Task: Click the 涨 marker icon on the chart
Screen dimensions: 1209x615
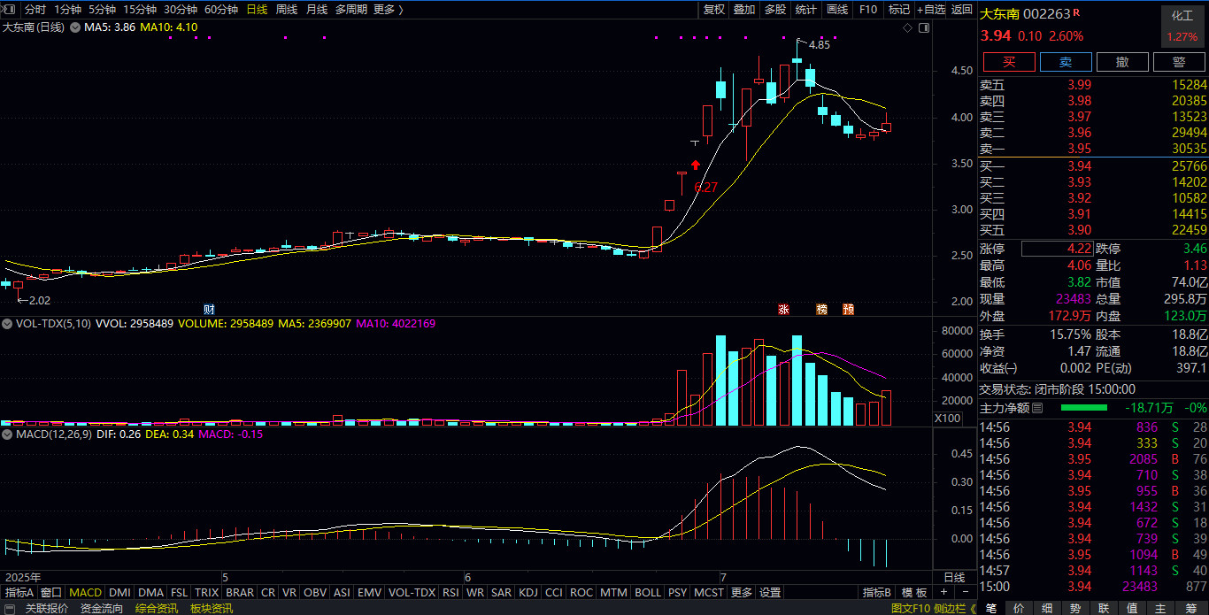Action: [x=783, y=309]
